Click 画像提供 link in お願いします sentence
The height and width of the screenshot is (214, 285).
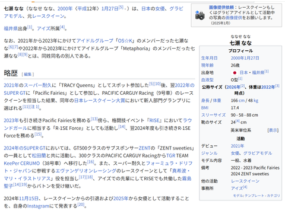tap(234, 18)
